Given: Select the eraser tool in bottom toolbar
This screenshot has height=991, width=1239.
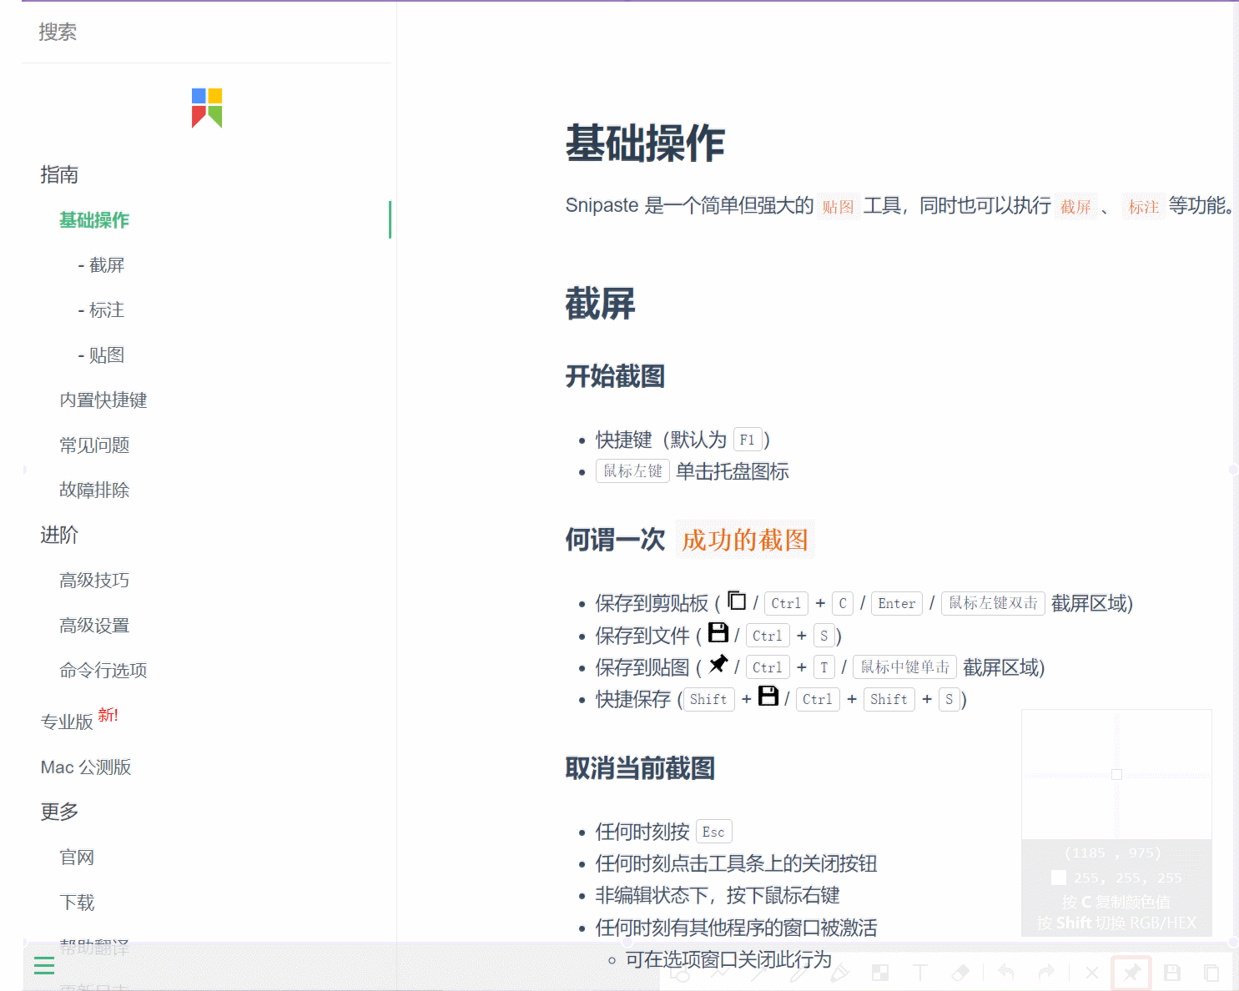Looking at the screenshot, I should click(x=960, y=973).
